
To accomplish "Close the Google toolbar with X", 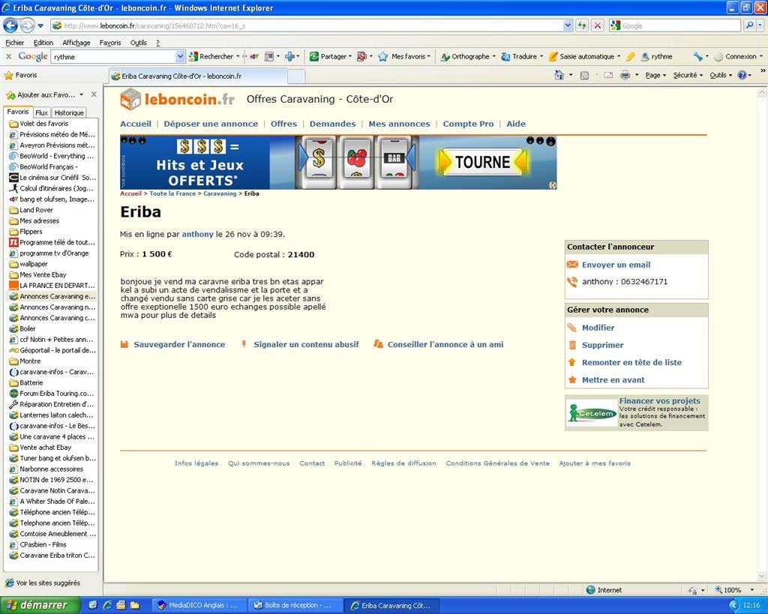I will pyautogui.click(x=8, y=57).
